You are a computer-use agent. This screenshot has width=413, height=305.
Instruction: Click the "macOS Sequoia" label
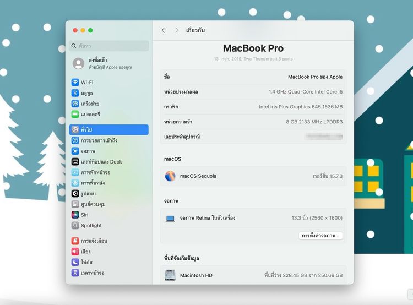tap(198, 176)
